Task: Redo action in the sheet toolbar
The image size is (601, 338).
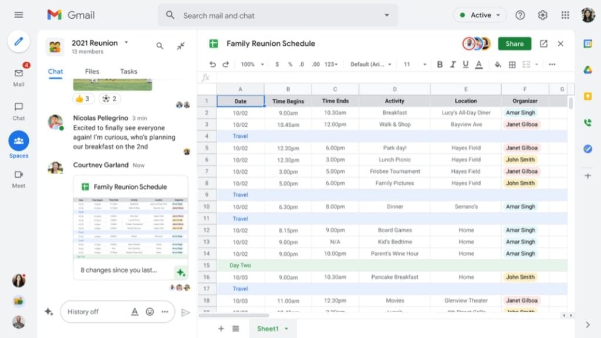Action: (x=226, y=65)
